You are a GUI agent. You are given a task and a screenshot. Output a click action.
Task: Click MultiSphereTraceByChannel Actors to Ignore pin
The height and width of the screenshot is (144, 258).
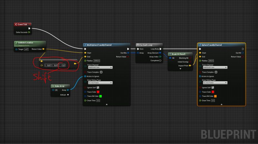85,76
